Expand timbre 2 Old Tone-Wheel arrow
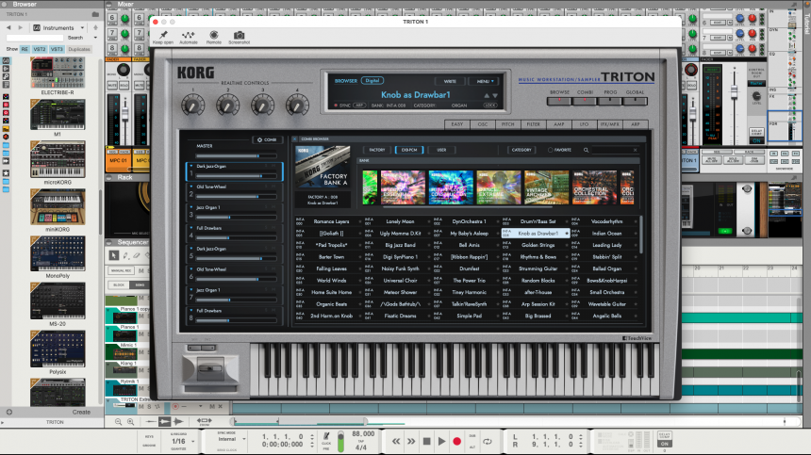 pyautogui.click(x=190, y=187)
